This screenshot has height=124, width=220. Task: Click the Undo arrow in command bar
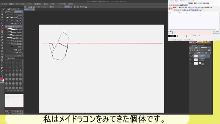[39, 7]
